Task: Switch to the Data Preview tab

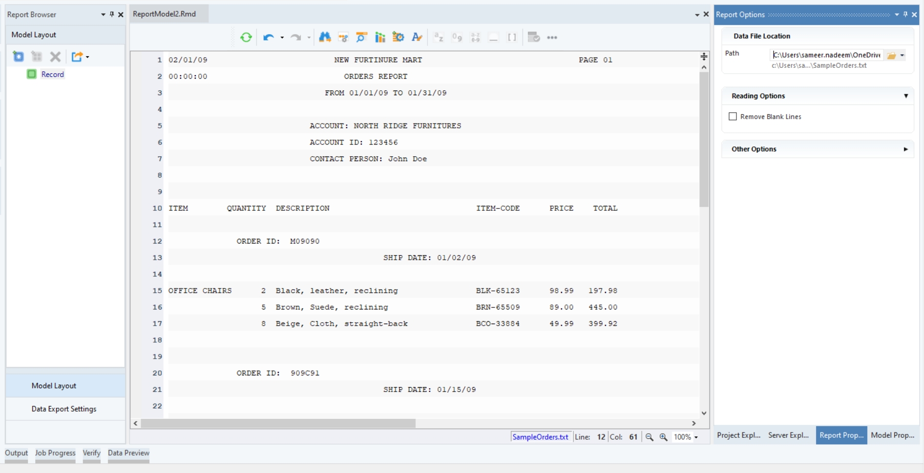Action: point(128,453)
